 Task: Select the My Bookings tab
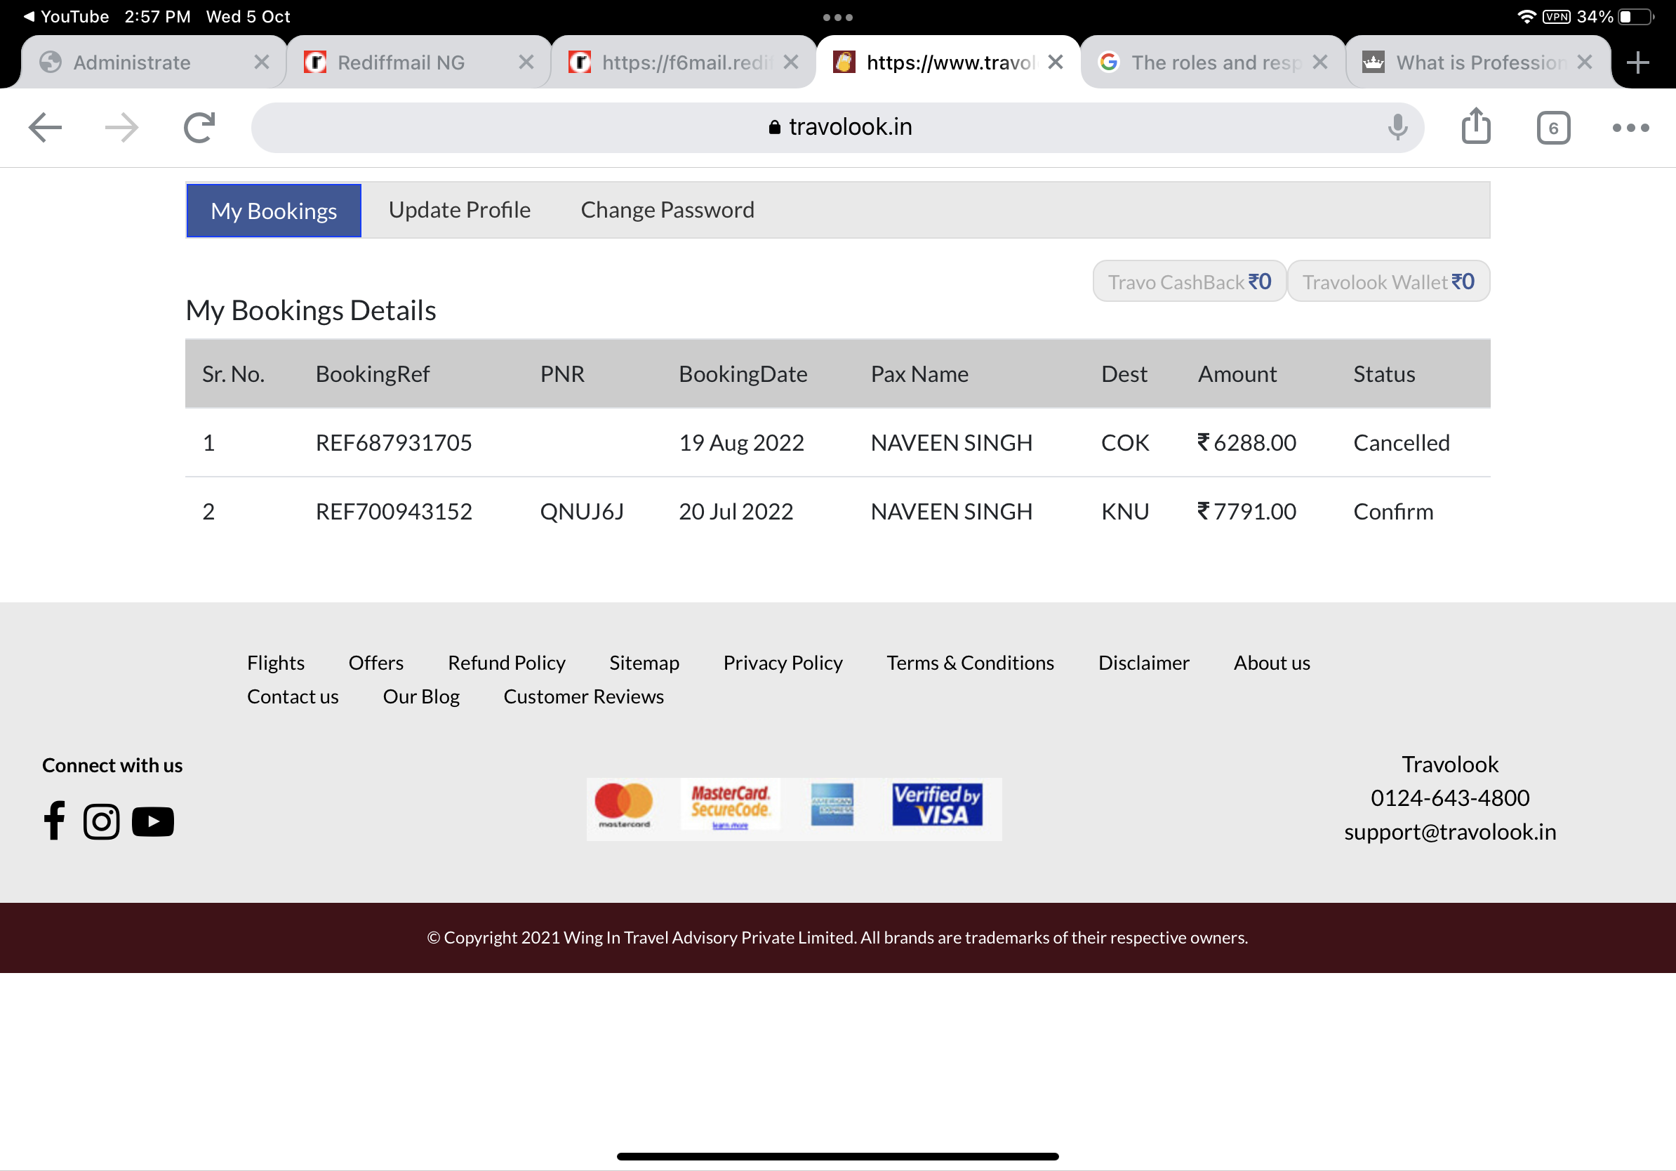[274, 211]
